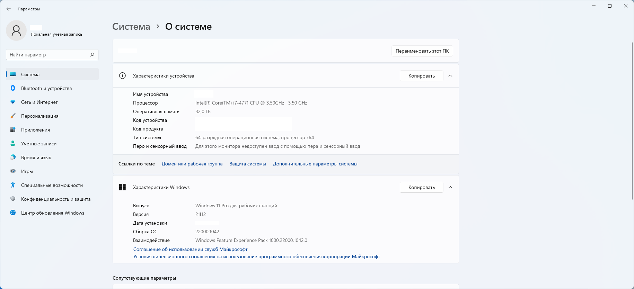Select Специальные возможности in sidebar
This screenshot has height=289, width=634.
pos(52,185)
